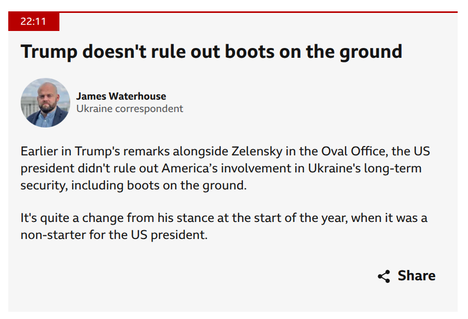Click the line starting 'It's quite a change'
The height and width of the screenshot is (319, 468).
[224, 218]
